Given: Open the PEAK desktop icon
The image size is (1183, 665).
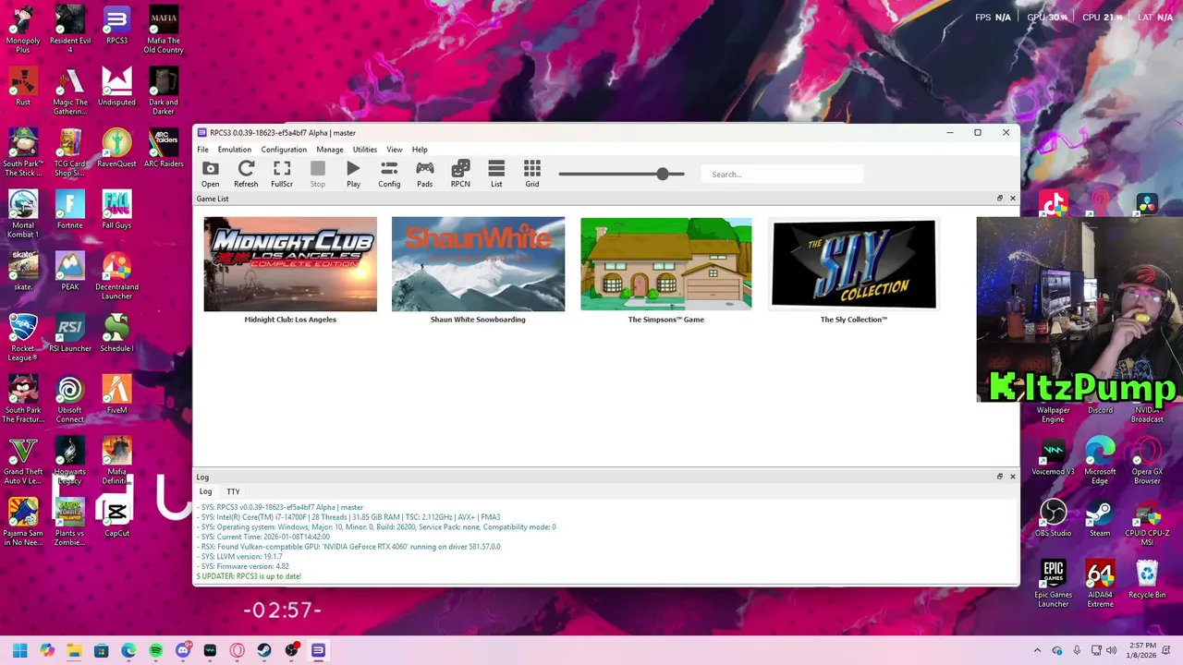Looking at the screenshot, I should point(70,272).
